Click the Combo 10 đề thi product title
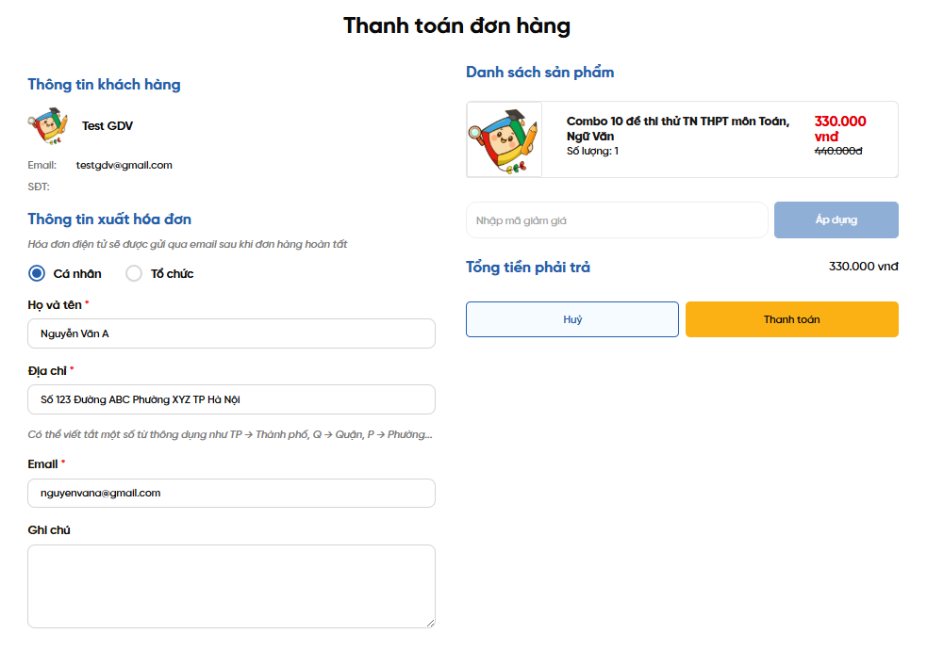Viewport: 944px width, 650px height. (677, 128)
